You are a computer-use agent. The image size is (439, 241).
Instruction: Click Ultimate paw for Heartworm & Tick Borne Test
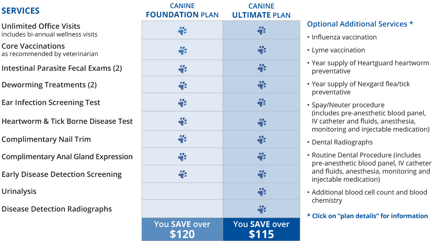pyautogui.click(x=262, y=122)
